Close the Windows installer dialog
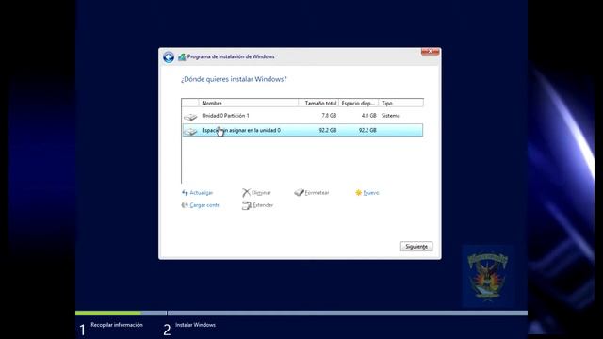This screenshot has height=339, width=603. coord(430,52)
